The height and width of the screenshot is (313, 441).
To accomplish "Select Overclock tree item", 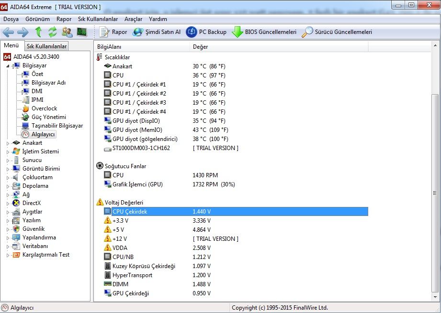I will [44, 108].
